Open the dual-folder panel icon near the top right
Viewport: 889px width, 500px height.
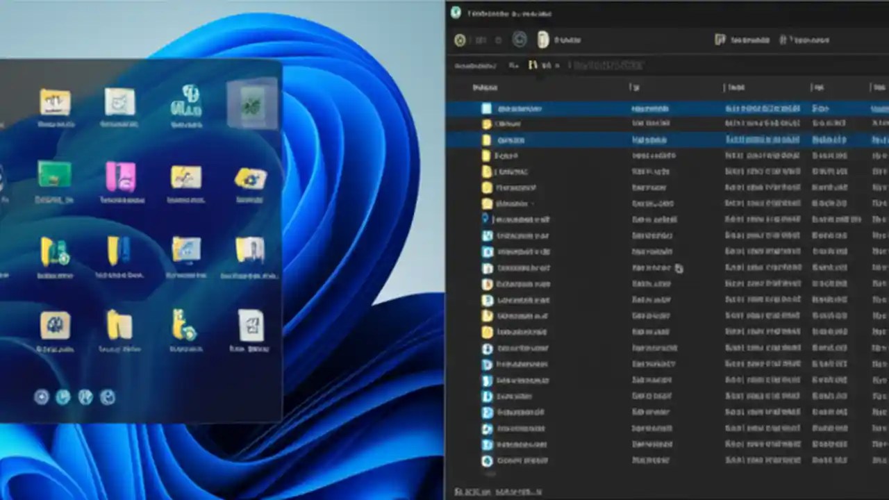click(720, 40)
